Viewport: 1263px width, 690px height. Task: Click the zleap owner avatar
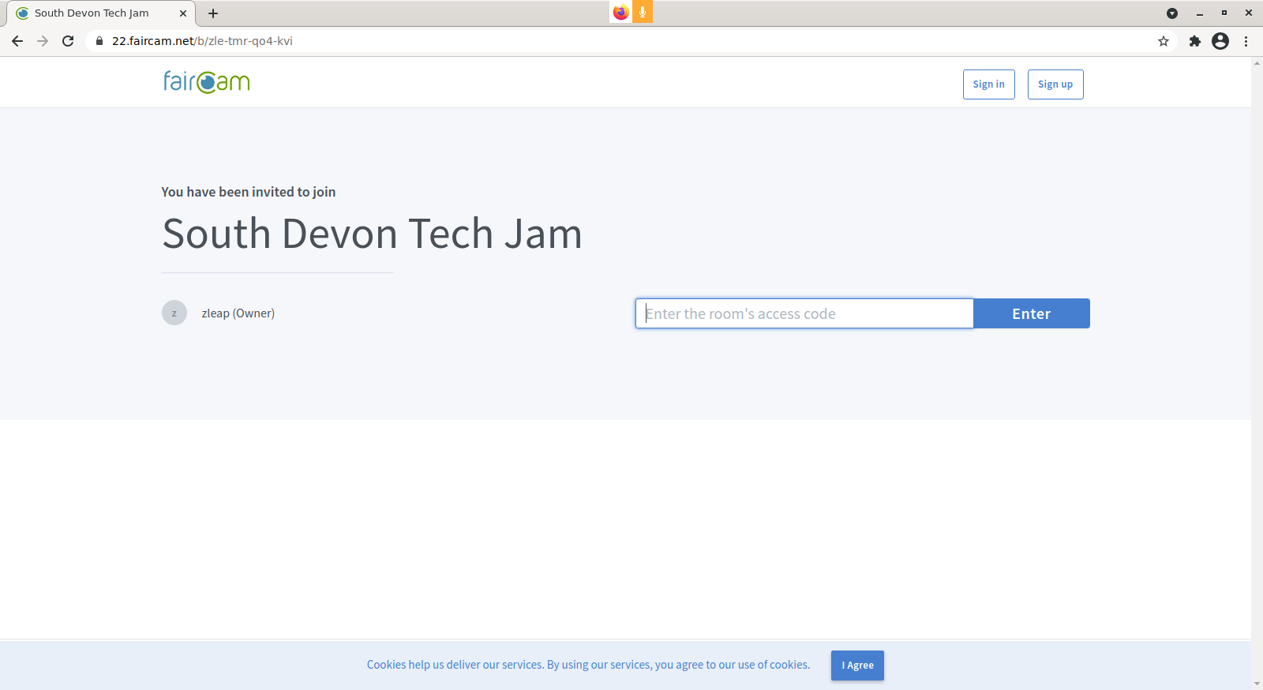pyautogui.click(x=174, y=313)
